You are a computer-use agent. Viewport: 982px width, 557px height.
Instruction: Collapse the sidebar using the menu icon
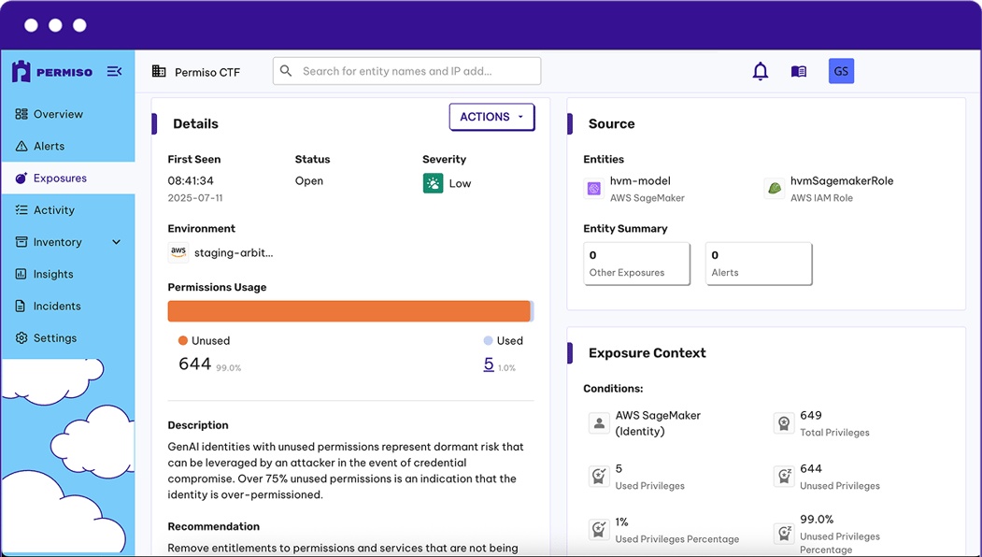point(114,71)
